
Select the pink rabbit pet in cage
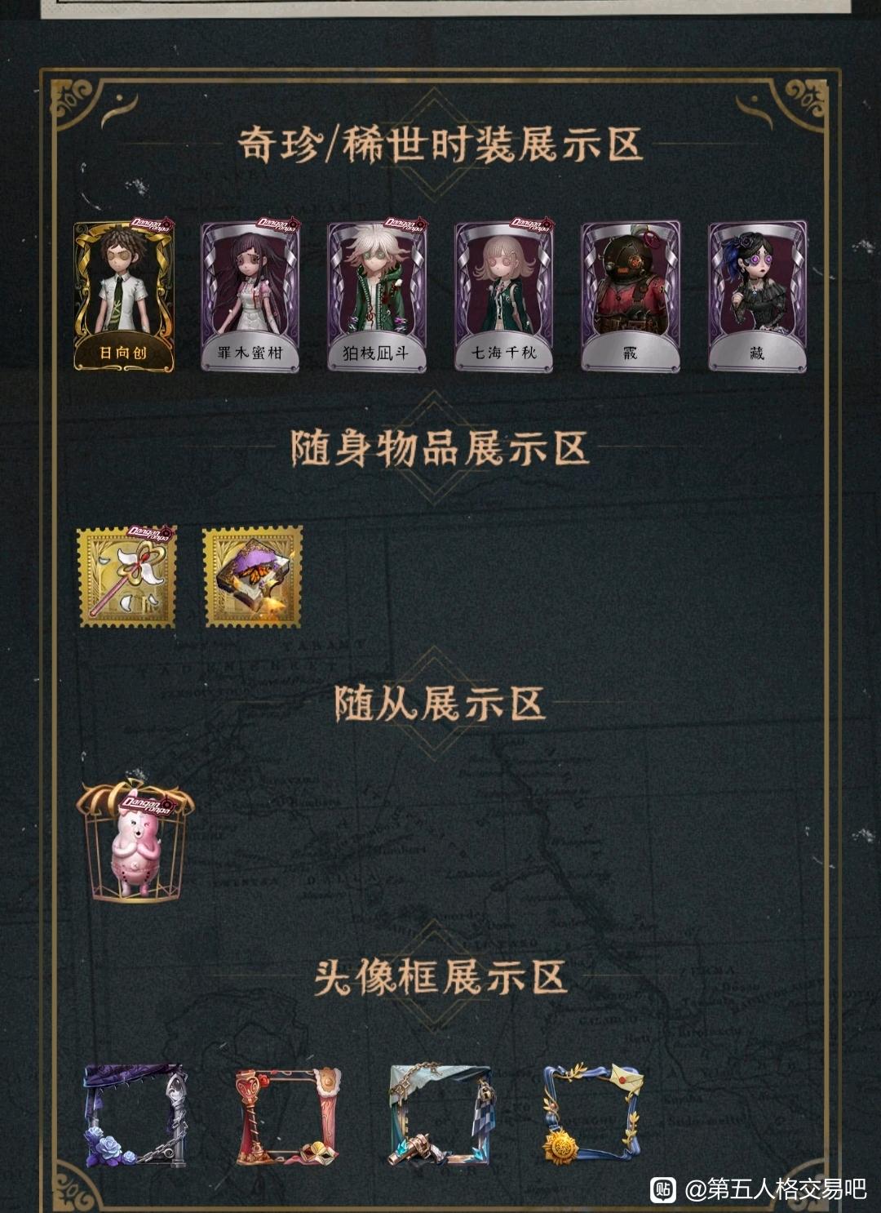pos(135,841)
